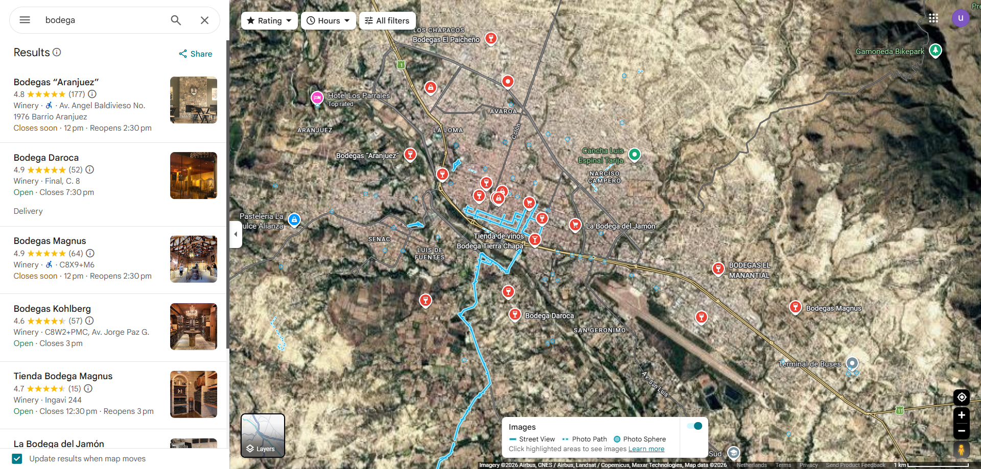Screen dimensions: 981x469
Task: Open Google apps grid
Action: click(933, 18)
